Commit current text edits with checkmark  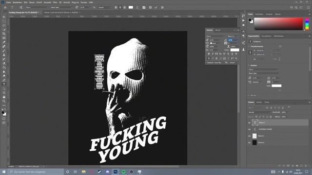pyautogui.click(x=156, y=7)
